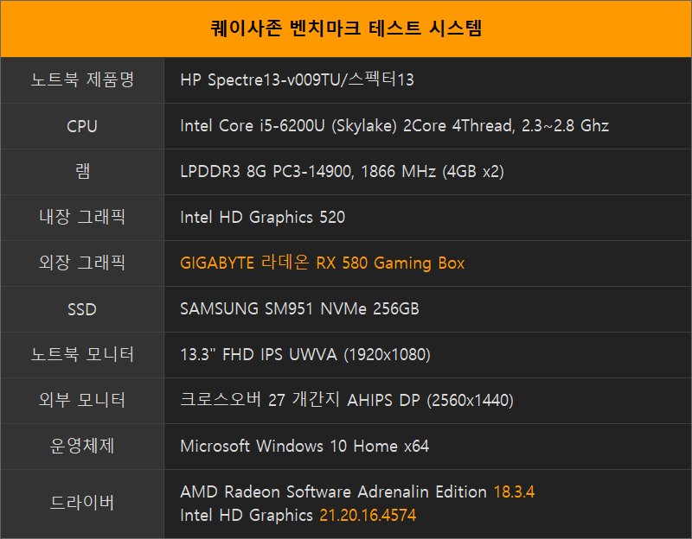The height and width of the screenshot is (539, 692).
Task: Click the Intel Core i5-6200U specification text
Action: 394,126
